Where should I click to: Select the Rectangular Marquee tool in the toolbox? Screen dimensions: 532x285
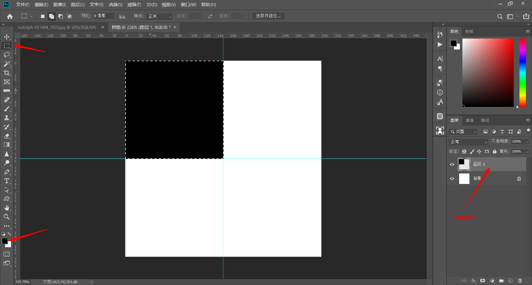(x=7, y=46)
